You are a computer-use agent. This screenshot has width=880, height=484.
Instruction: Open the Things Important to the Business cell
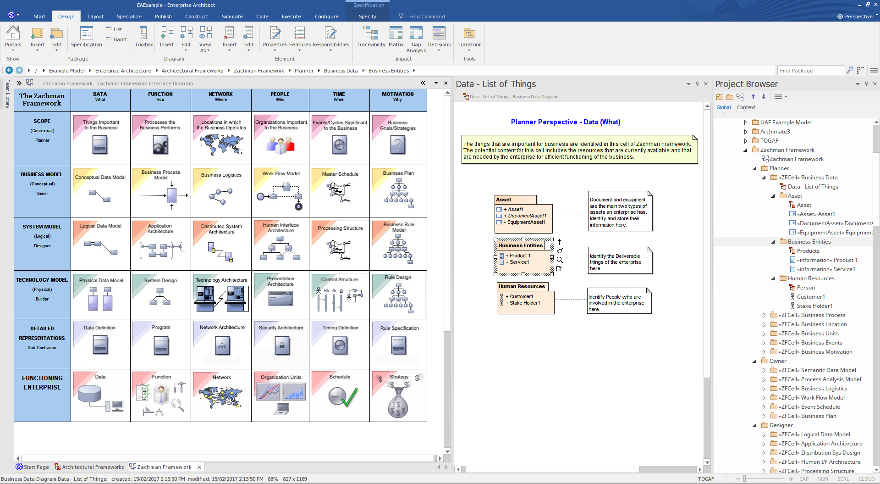click(100, 138)
